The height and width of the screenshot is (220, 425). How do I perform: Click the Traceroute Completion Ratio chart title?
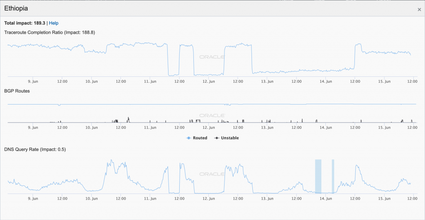49,32
